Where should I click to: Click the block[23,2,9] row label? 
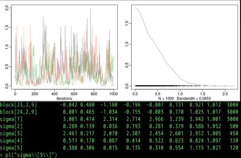[x=18, y=105]
